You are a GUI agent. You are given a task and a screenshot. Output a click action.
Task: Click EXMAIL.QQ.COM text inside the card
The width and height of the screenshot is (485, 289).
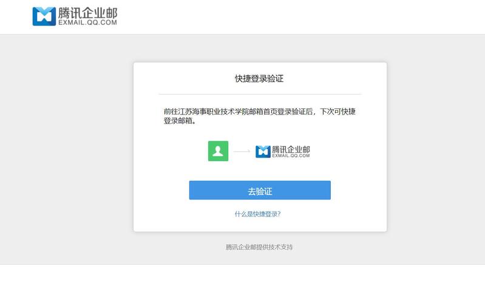point(291,156)
